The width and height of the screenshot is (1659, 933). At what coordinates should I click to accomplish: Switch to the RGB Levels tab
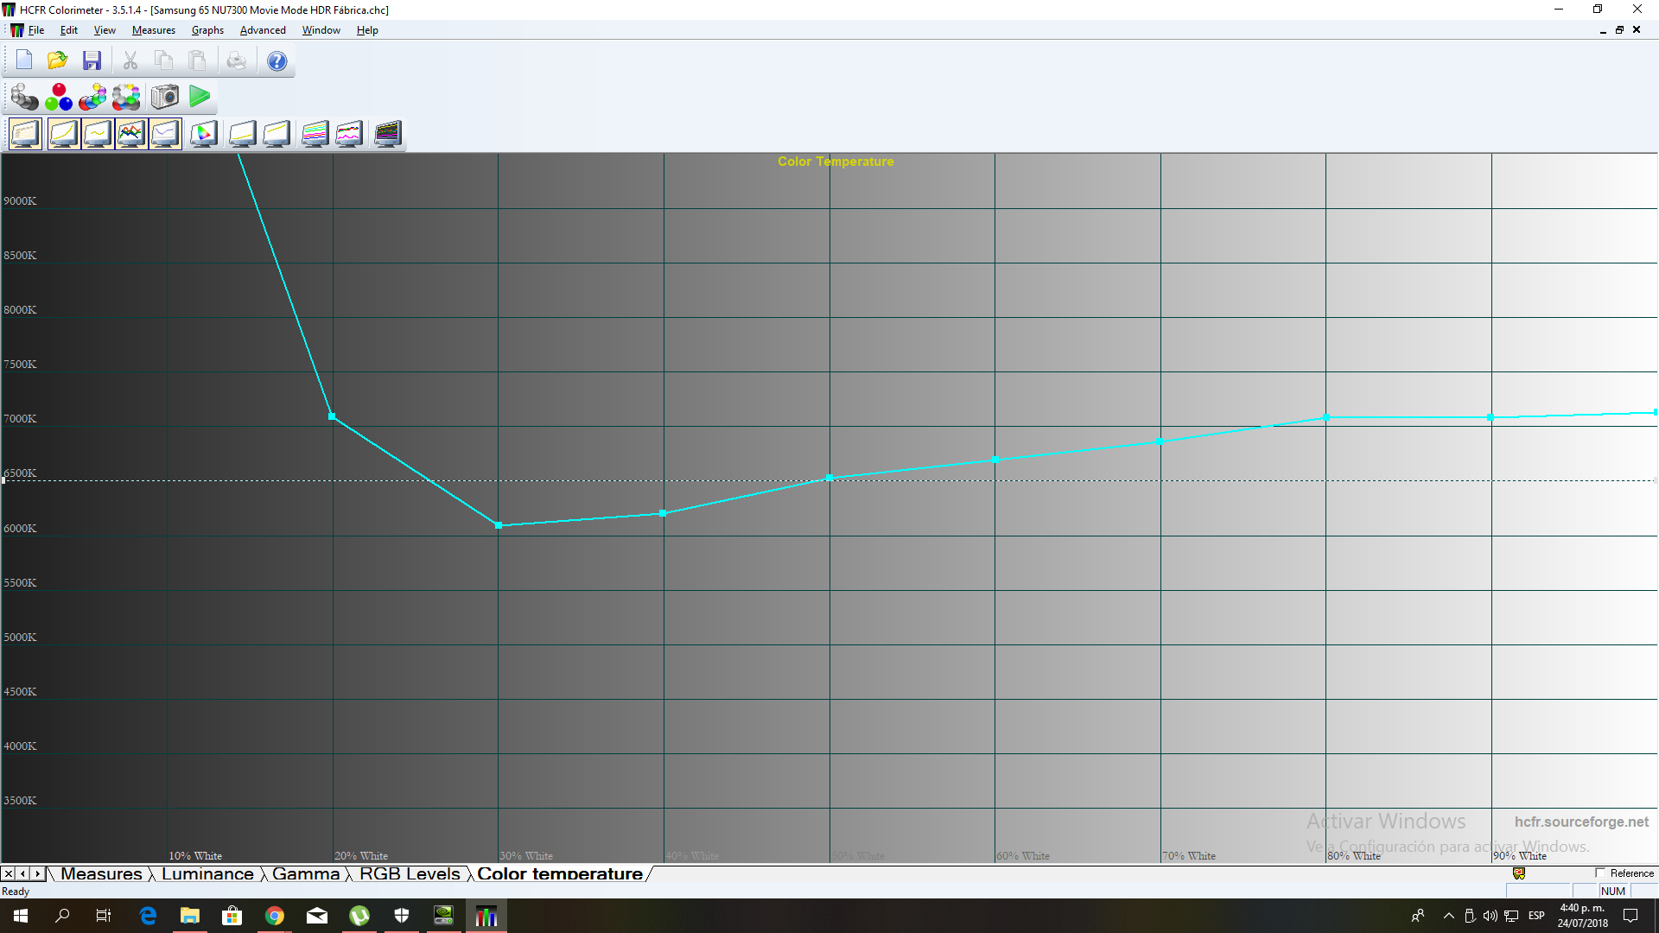coord(410,873)
